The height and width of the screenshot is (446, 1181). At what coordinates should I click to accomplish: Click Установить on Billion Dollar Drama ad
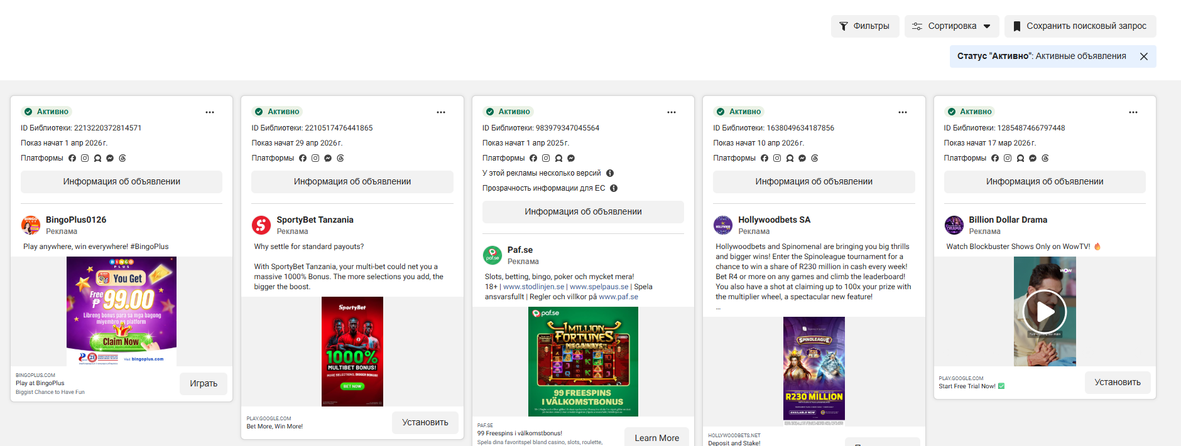click(1118, 383)
